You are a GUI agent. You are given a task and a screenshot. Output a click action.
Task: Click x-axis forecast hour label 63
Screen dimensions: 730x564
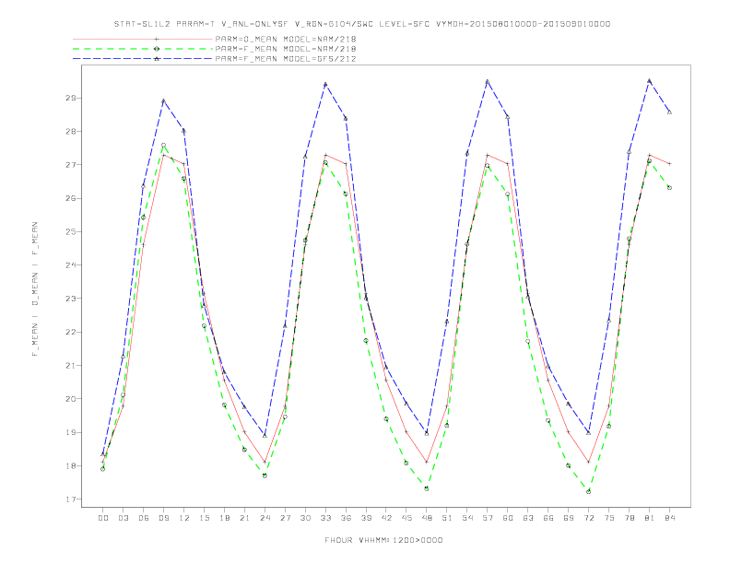coord(528,518)
